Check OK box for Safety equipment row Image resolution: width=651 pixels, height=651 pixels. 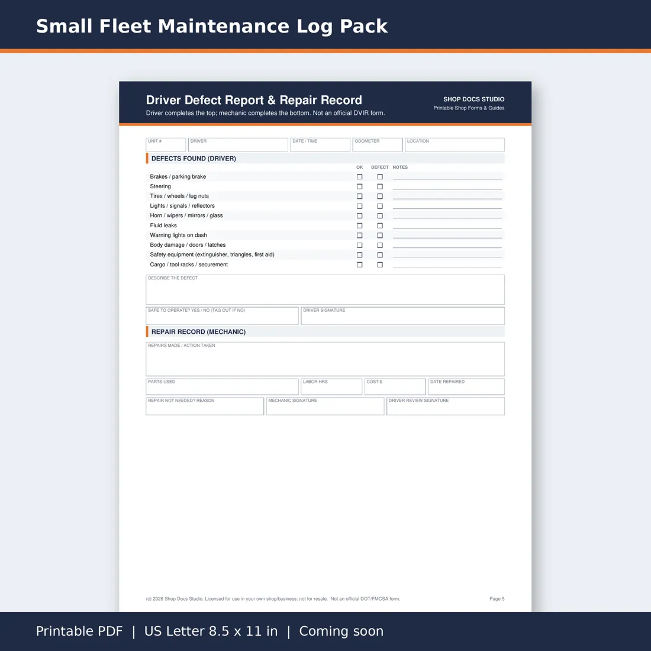360,255
